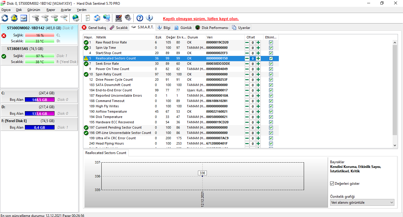Click the 'Kayıtlı olmayan sürüm' registration link

pyautogui.click(x=201, y=19)
